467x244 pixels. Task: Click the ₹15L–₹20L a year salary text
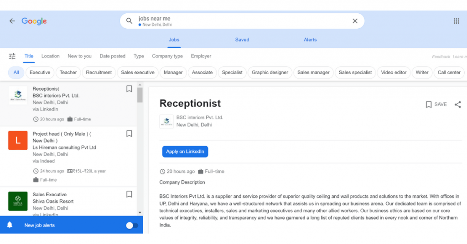click(x=89, y=171)
